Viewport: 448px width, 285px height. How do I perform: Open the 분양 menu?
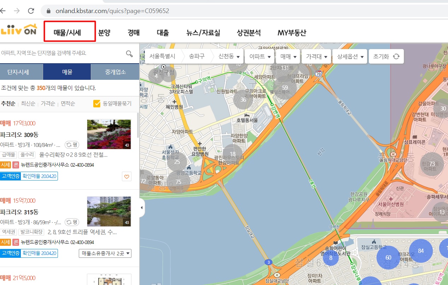click(104, 33)
